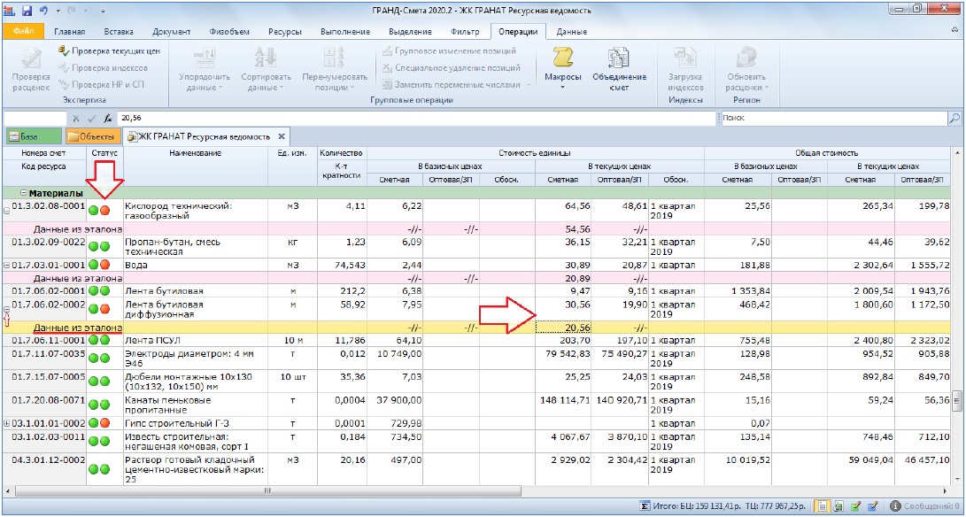
Task: Click the Объединение смет icon
Action: tap(619, 58)
